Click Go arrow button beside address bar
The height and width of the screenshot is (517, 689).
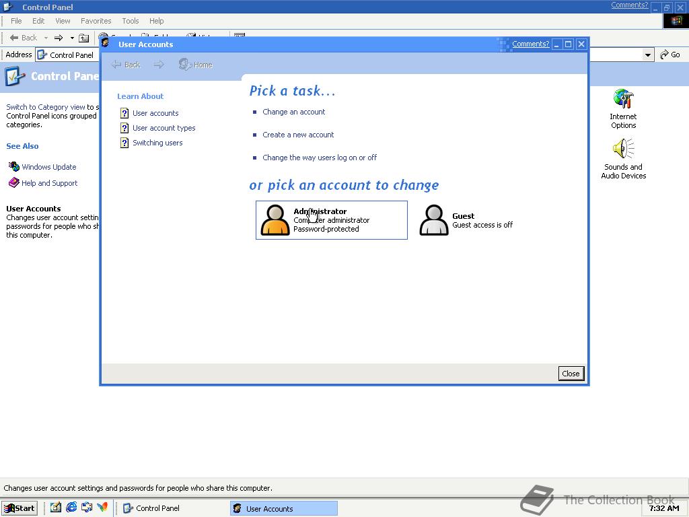[x=670, y=55]
